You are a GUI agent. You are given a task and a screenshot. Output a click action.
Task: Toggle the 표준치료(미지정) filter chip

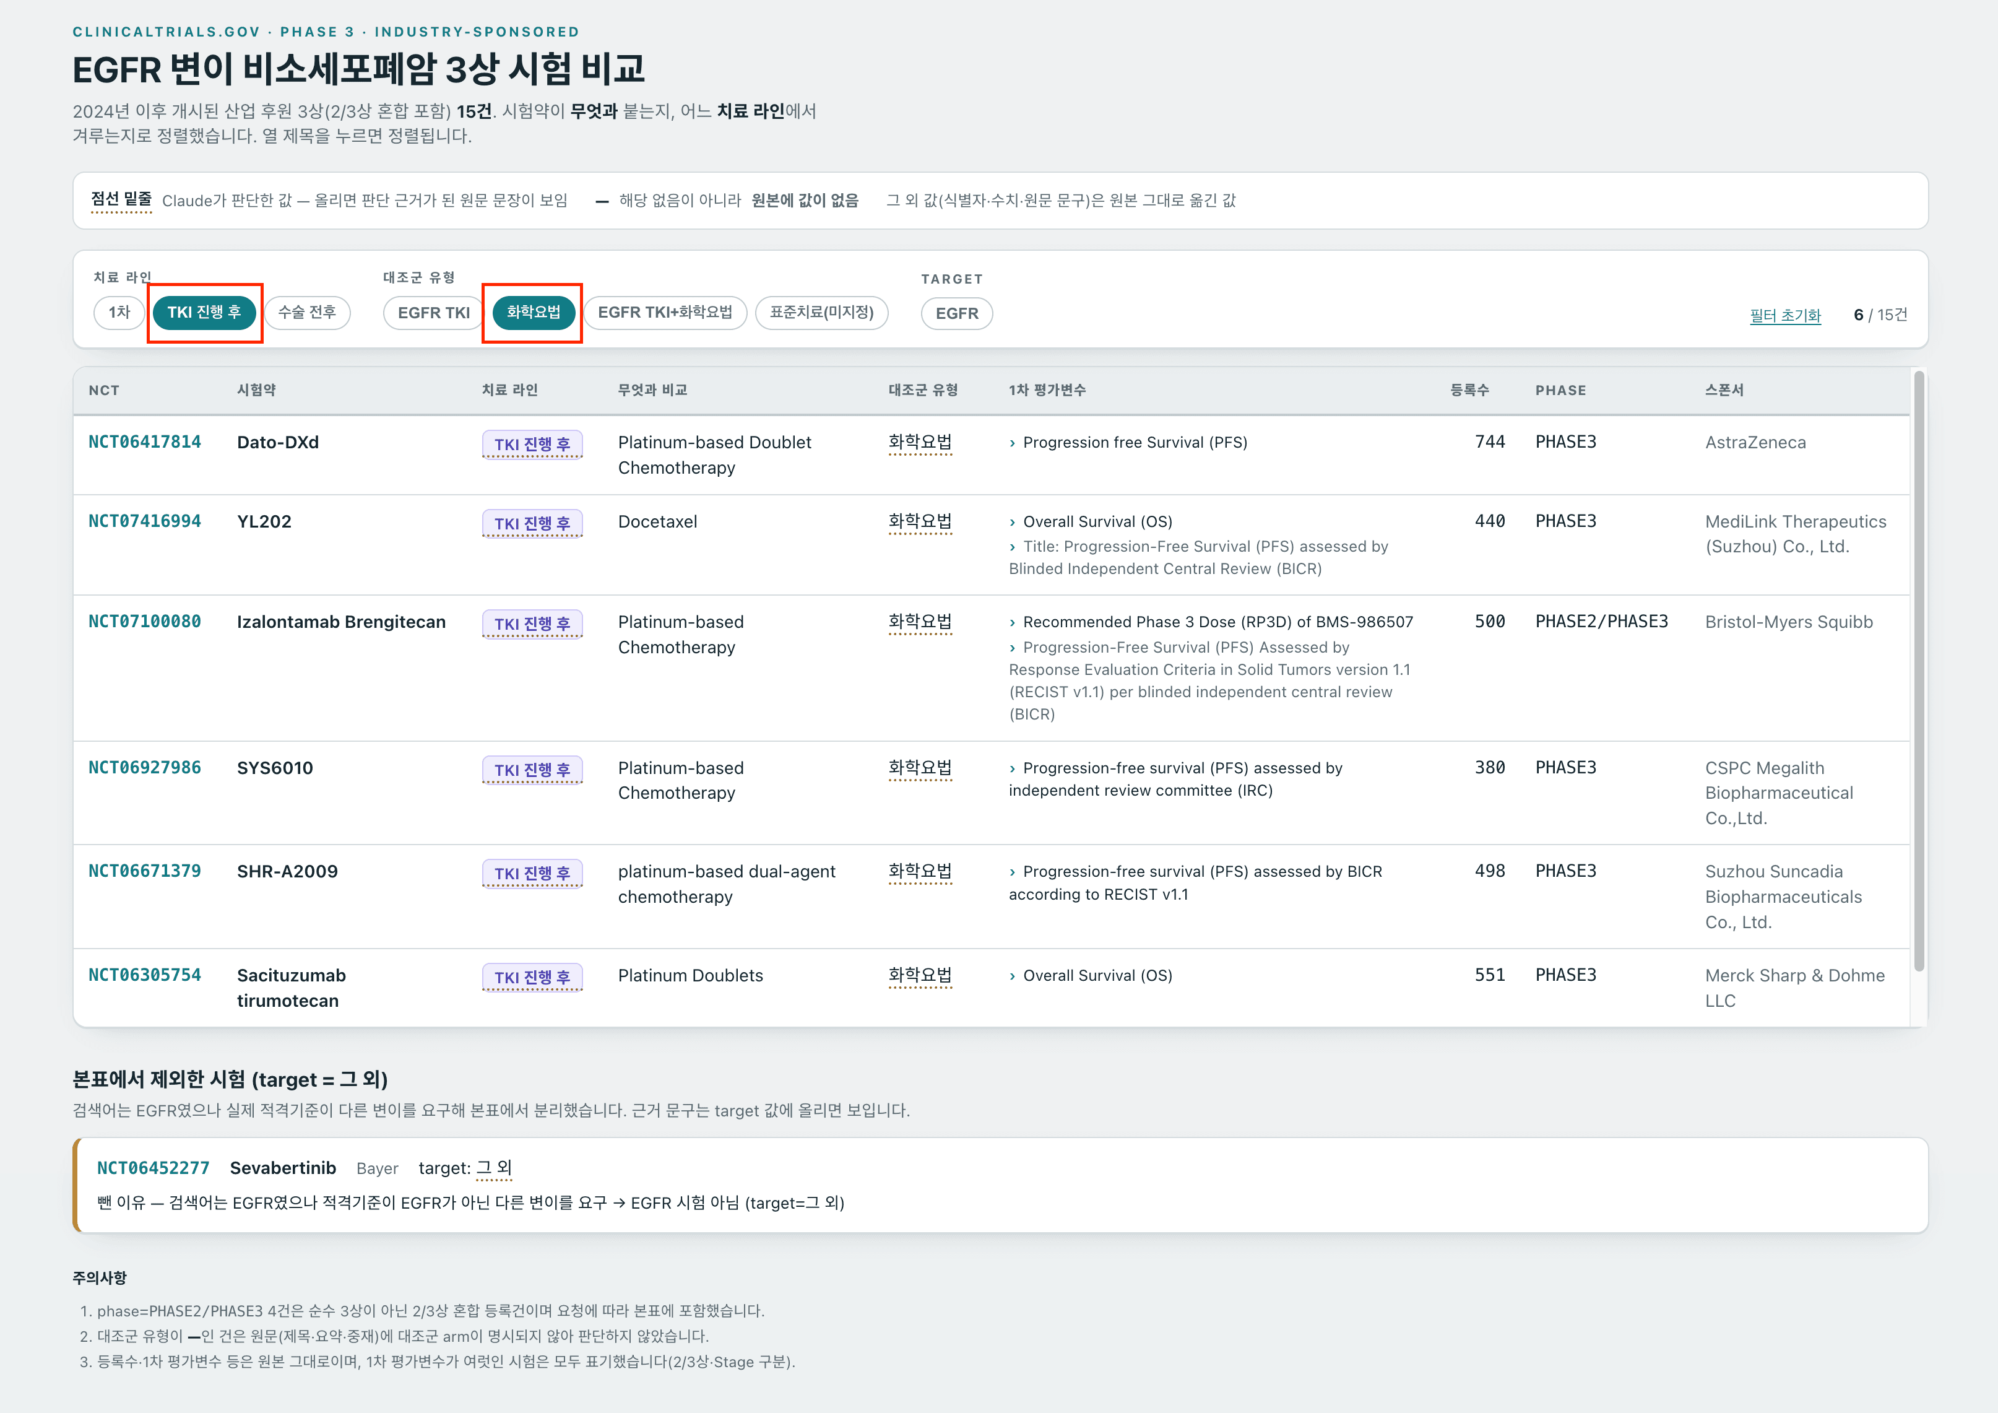(821, 313)
